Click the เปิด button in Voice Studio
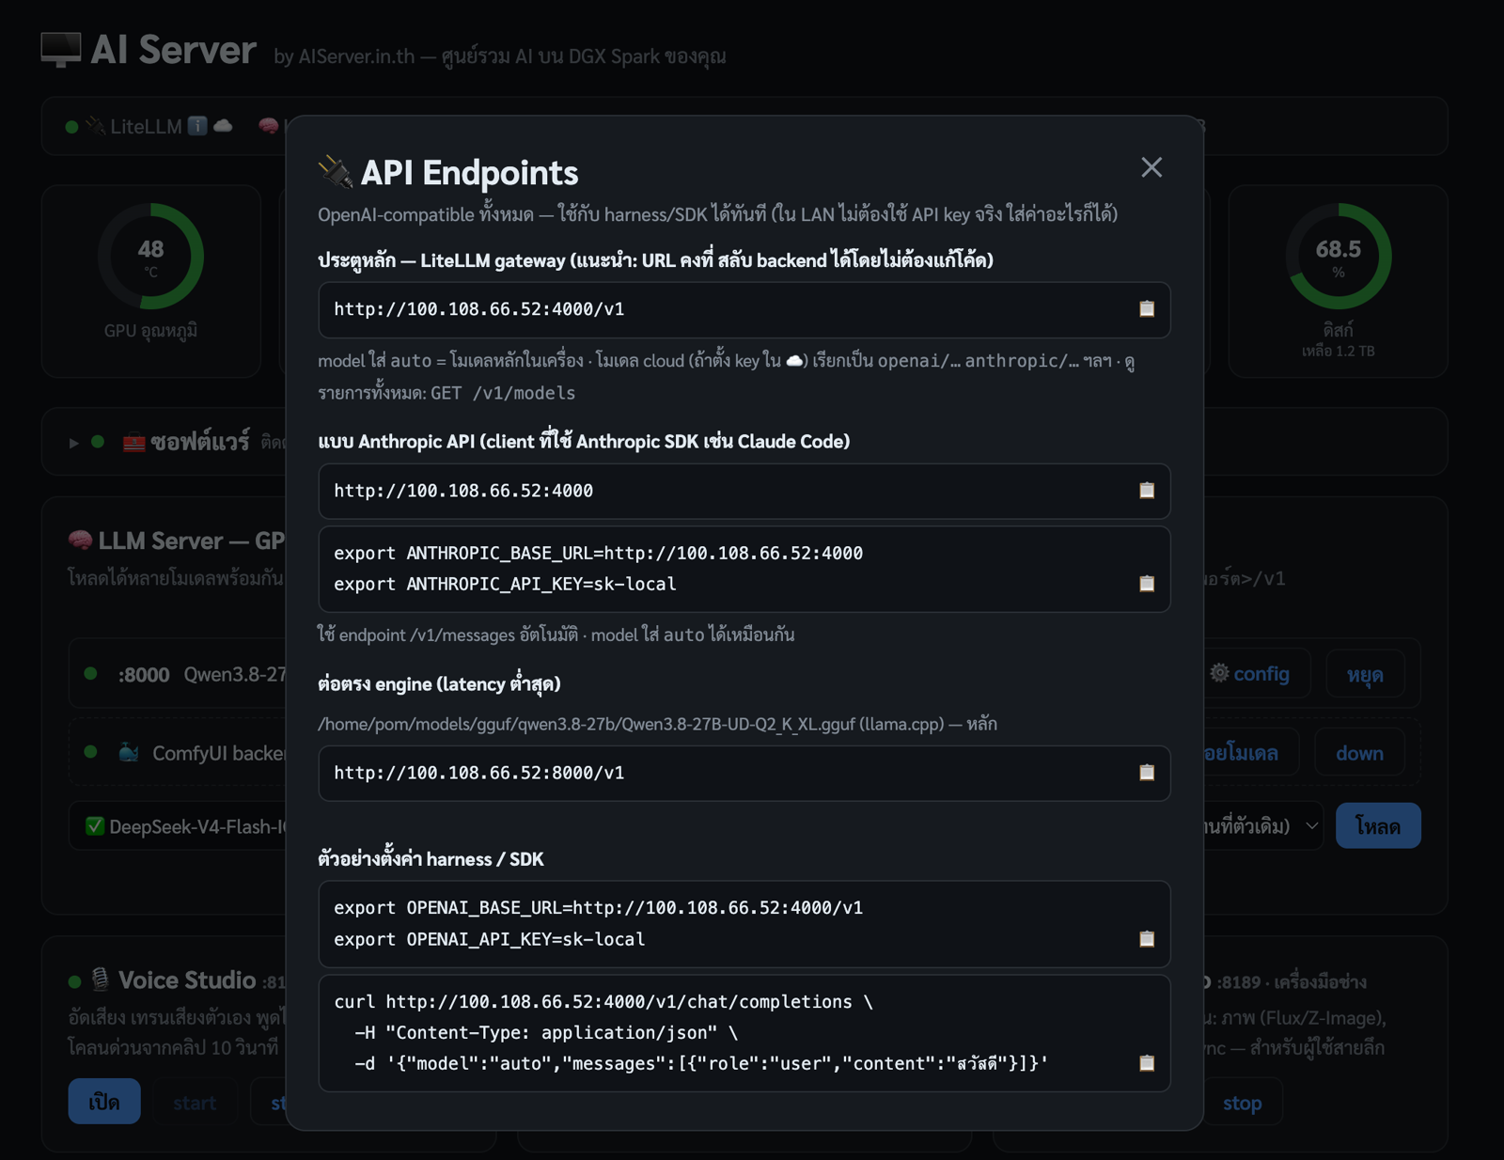1504x1160 pixels. [104, 1102]
